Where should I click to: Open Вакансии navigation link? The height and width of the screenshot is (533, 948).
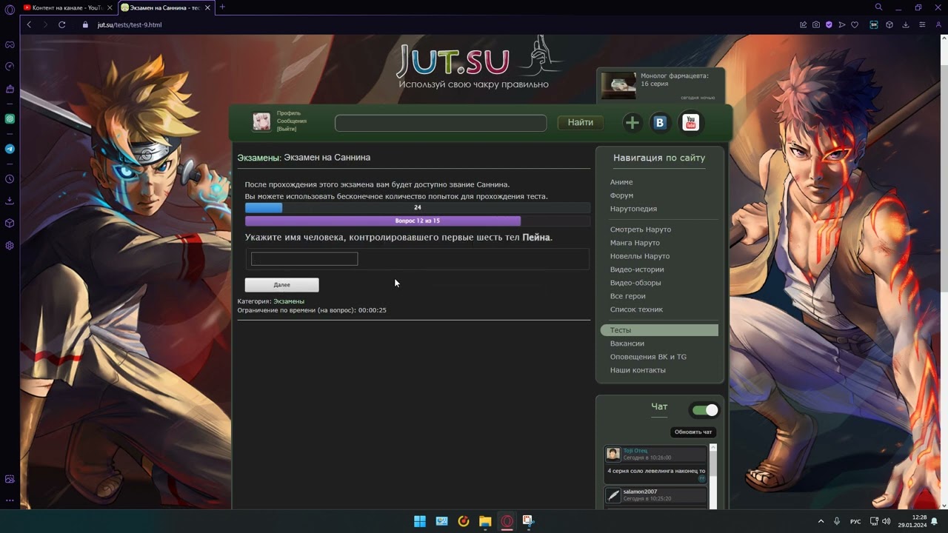point(627,343)
